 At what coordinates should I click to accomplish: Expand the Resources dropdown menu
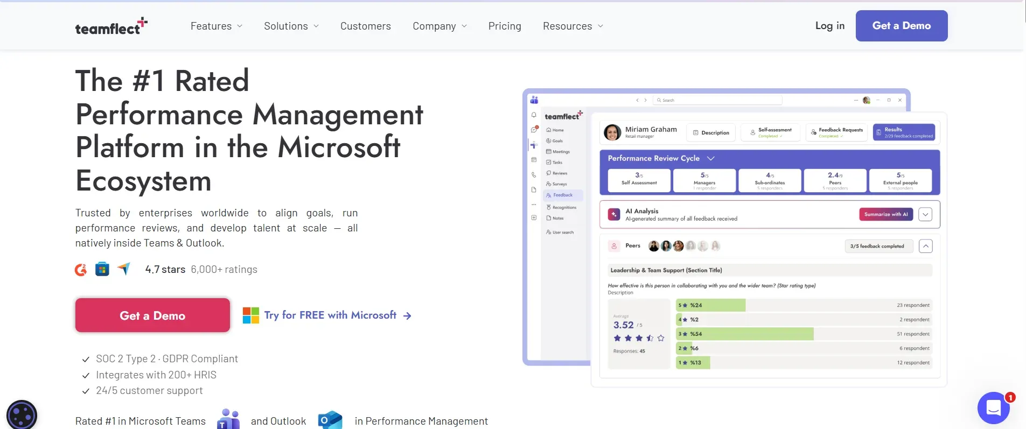[x=573, y=26]
